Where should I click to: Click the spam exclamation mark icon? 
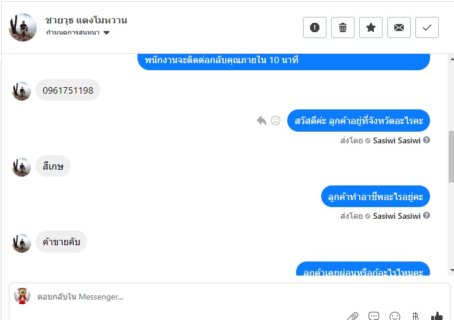pos(314,27)
